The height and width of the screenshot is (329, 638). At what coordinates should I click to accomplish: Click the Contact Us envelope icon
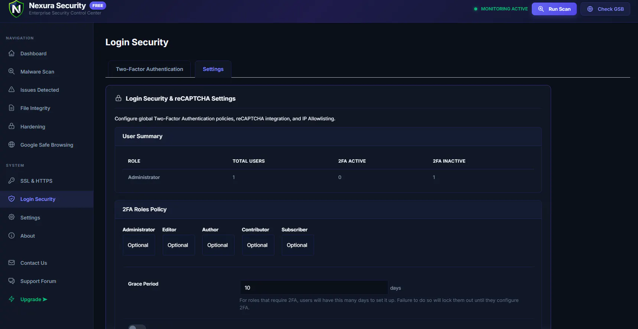tap(12, 263)
